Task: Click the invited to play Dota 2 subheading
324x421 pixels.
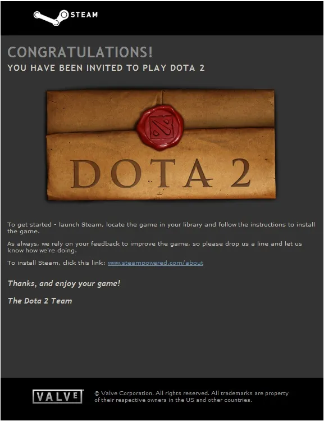Action: (106, 67)
